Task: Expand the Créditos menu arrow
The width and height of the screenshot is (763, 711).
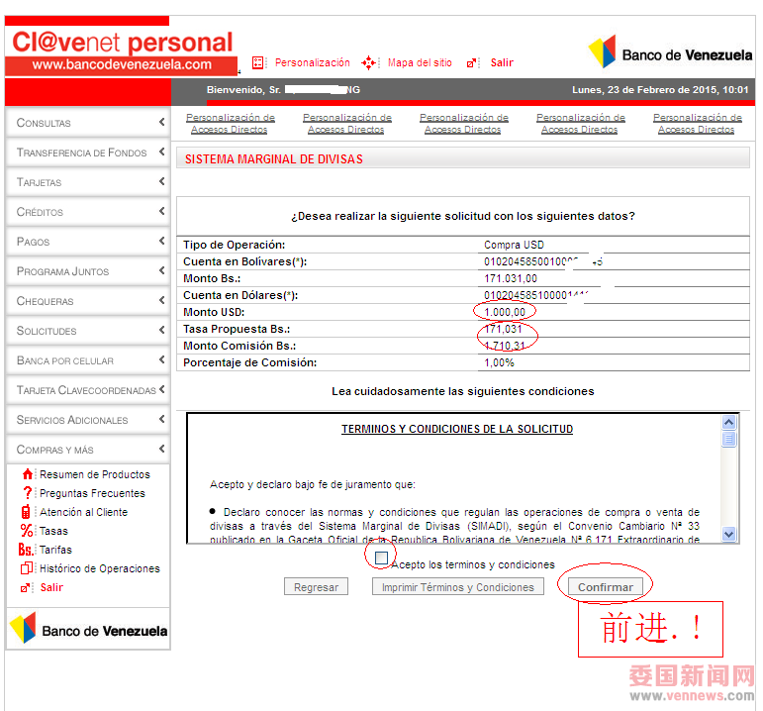Action: coord(162,211)
